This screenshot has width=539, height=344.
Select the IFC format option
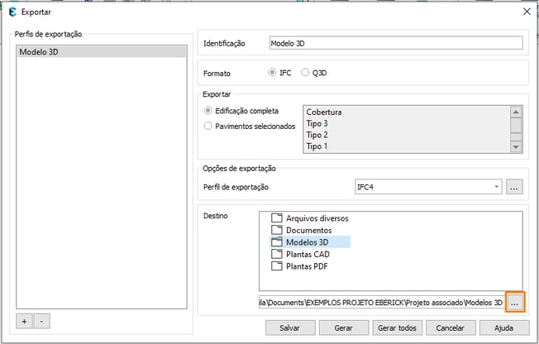[273, 73]
